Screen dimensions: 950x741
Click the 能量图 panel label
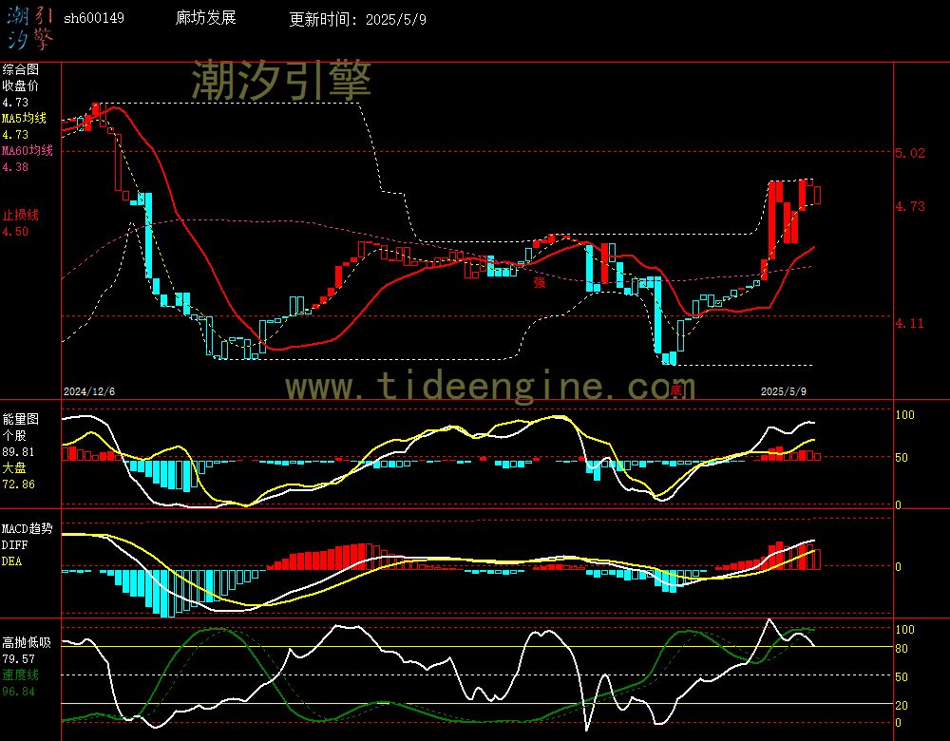[20, 419]
